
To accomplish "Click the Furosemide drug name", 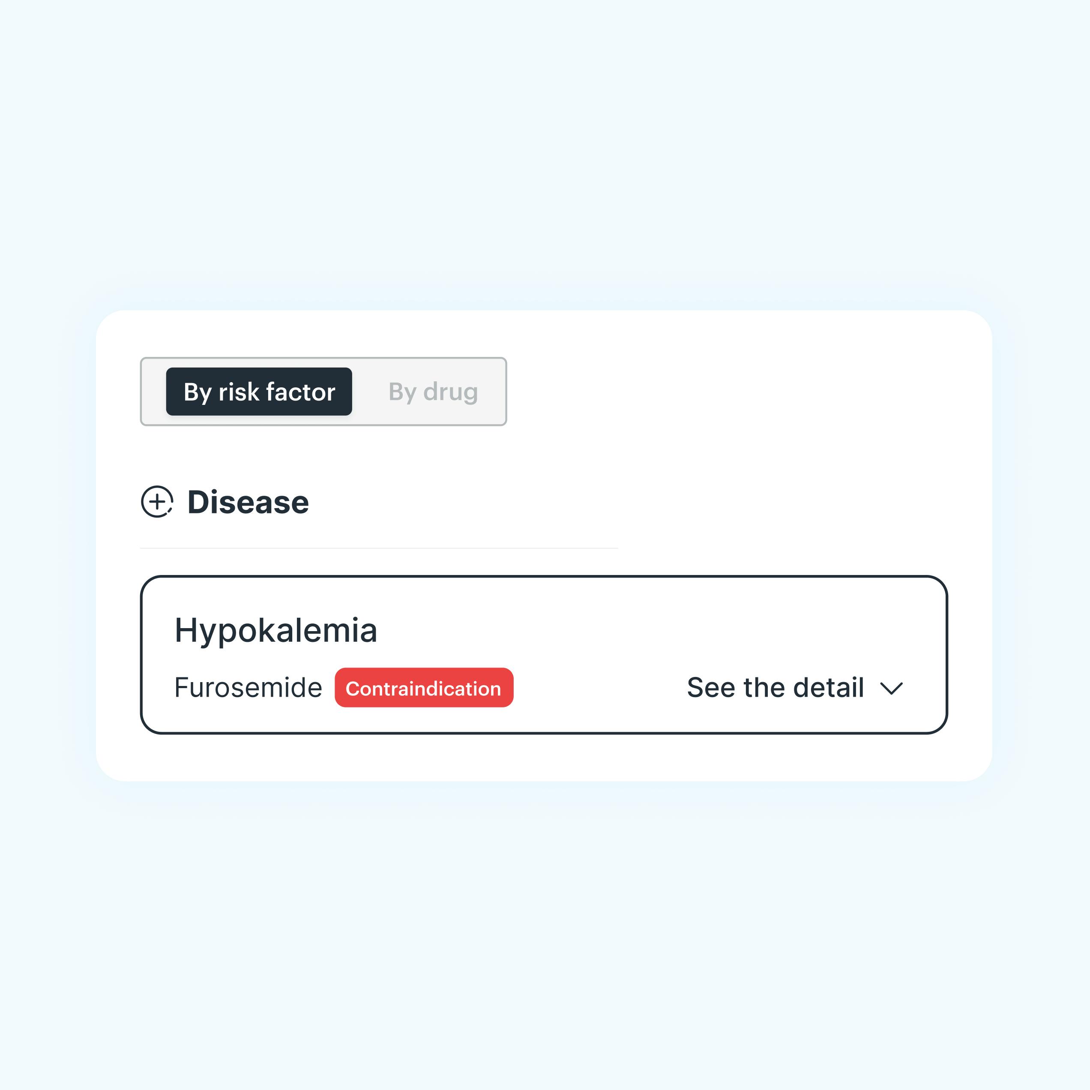I will [x=248, y=688].
